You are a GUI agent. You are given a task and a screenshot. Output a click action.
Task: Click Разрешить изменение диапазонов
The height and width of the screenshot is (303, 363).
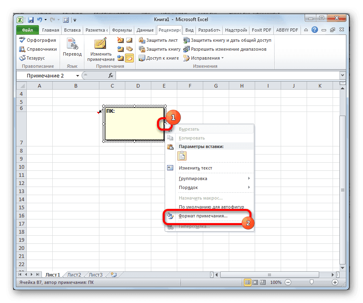(228, 49)
